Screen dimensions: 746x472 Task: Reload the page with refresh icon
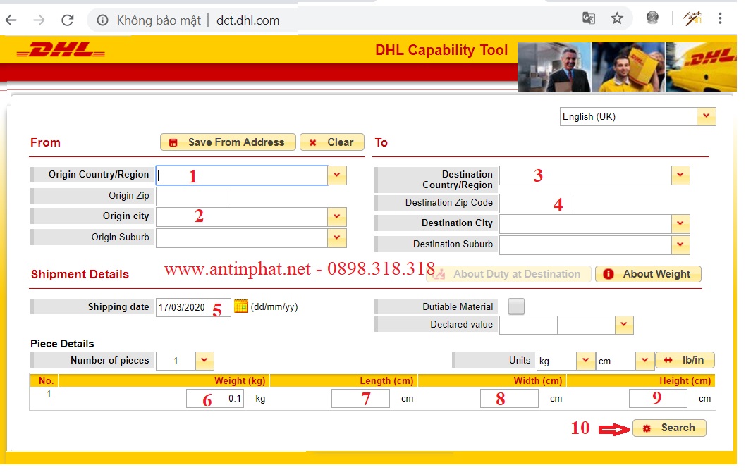pyautogui.click(x=68, y=20)
